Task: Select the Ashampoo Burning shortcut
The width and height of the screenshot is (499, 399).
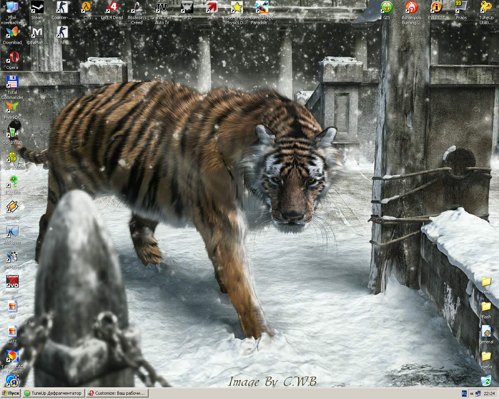Action: (x=411, y=13)
